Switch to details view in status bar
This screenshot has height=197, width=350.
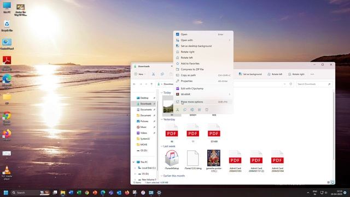tap(328, 182)
